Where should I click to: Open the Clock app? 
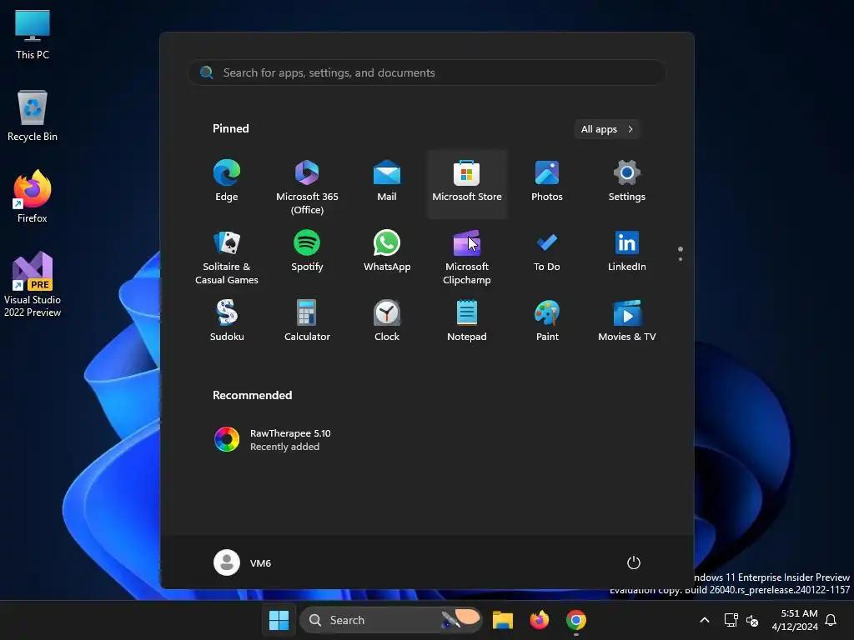(387, 322)
